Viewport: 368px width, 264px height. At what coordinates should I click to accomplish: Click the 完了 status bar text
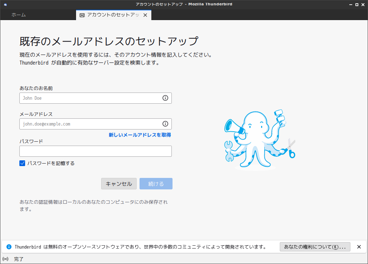tap(19, 259)
